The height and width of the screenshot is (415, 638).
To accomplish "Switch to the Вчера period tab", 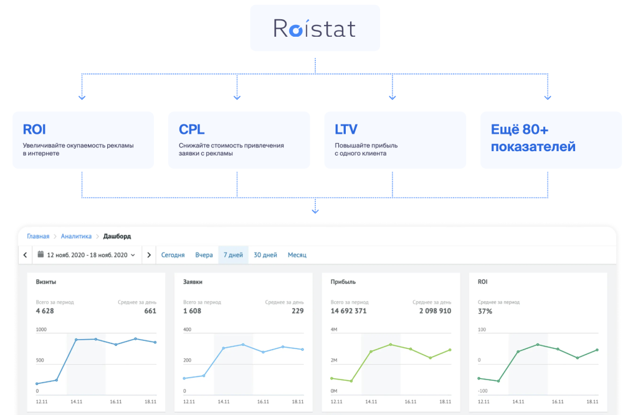I will [204, 255].
